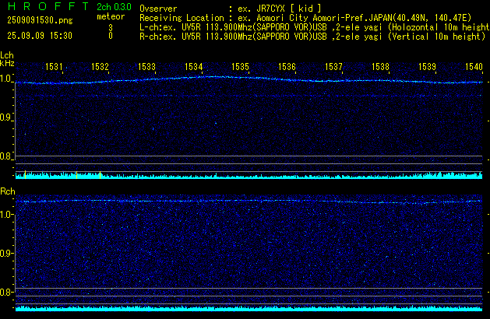Click the 1537 time tick label
The height and width of the screenshot is (319, 490).
(333, 67)
